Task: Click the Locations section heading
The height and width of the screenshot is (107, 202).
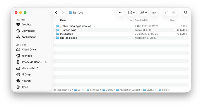Action: [x=21, y=45]
